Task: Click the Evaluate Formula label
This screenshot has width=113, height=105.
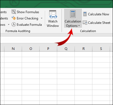Action: (29, 25)
